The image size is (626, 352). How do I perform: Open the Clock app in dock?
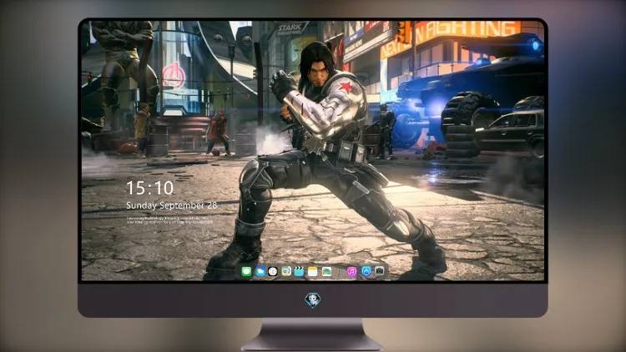[x=273, y=271]
